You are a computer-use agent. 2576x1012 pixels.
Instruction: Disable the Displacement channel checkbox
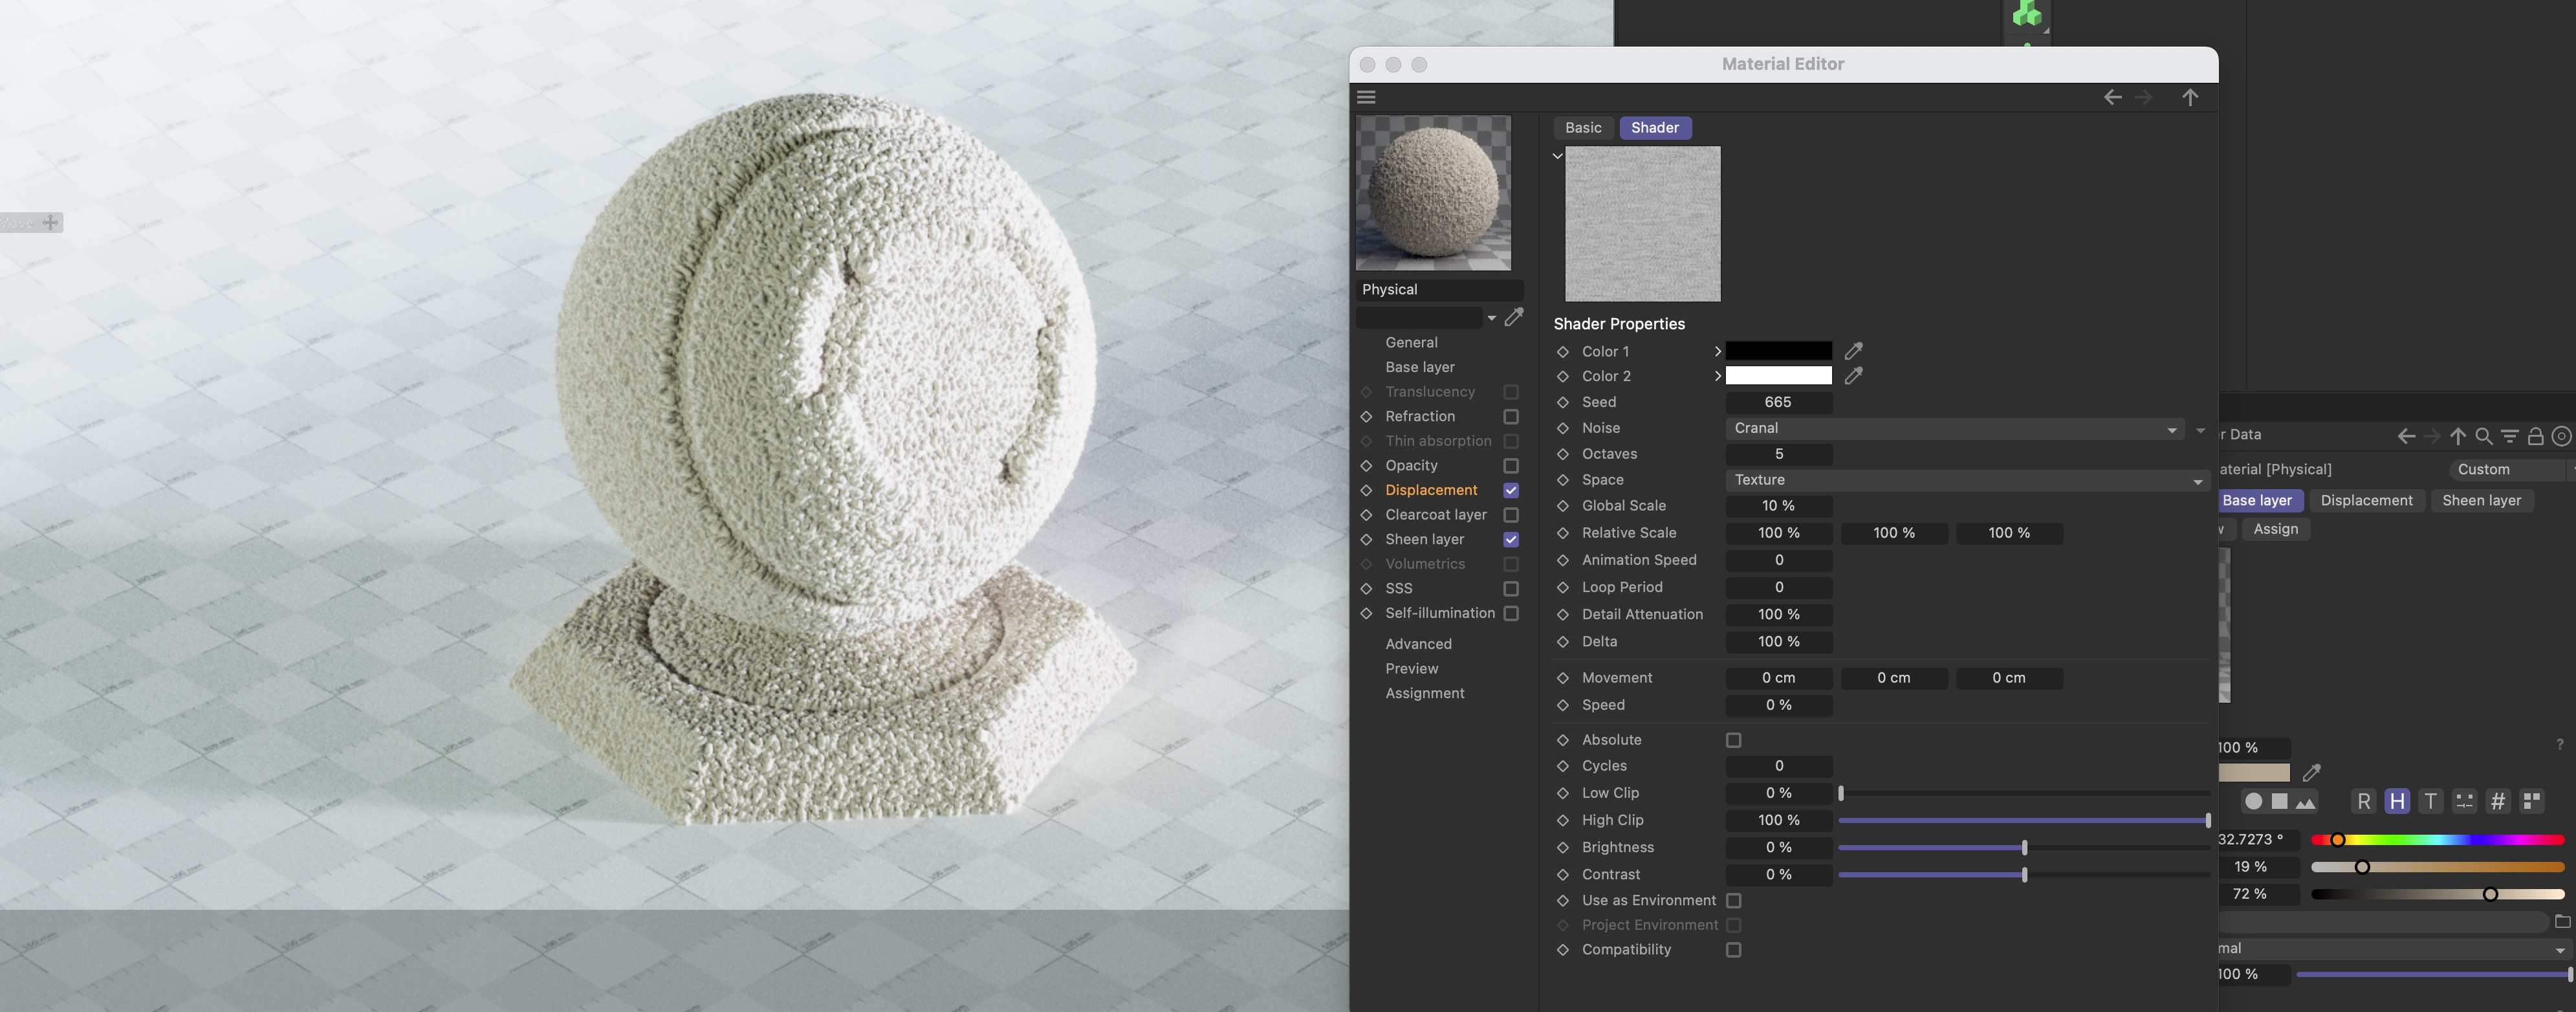[x=1511, y=490]
